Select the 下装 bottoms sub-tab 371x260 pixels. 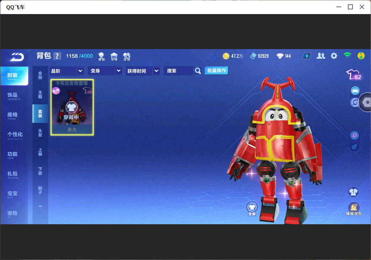click(40, 171)
